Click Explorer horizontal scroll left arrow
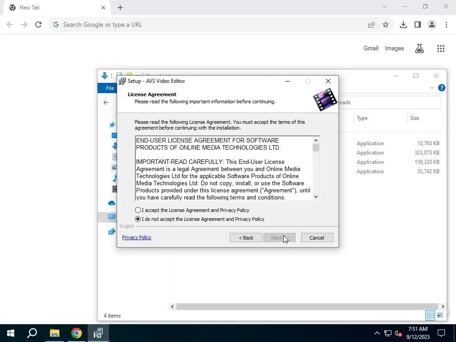This screenshot has height=342, width=456. coord(172,306)
